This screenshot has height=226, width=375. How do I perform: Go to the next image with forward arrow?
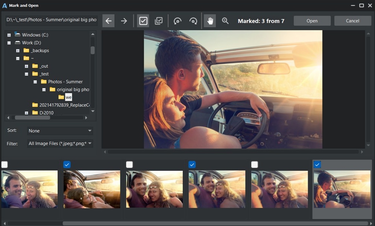(x=124, y=21)
